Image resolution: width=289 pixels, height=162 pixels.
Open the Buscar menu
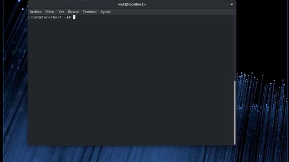coord(73,12)
